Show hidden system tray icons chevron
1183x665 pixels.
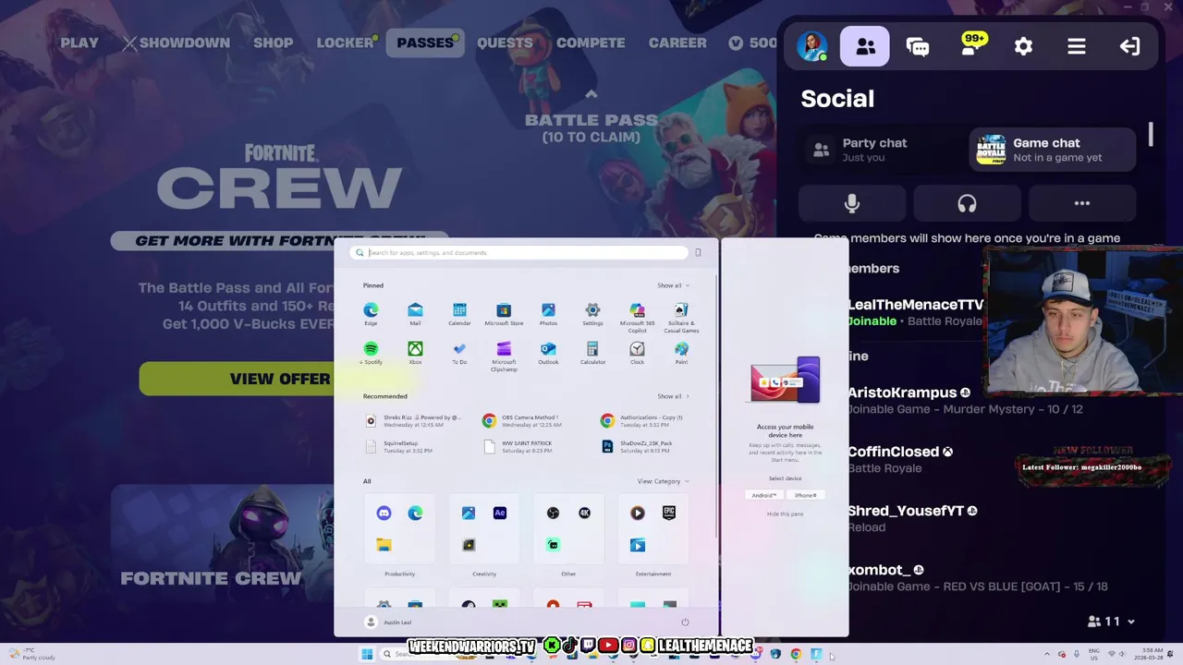pos(1047,654)
